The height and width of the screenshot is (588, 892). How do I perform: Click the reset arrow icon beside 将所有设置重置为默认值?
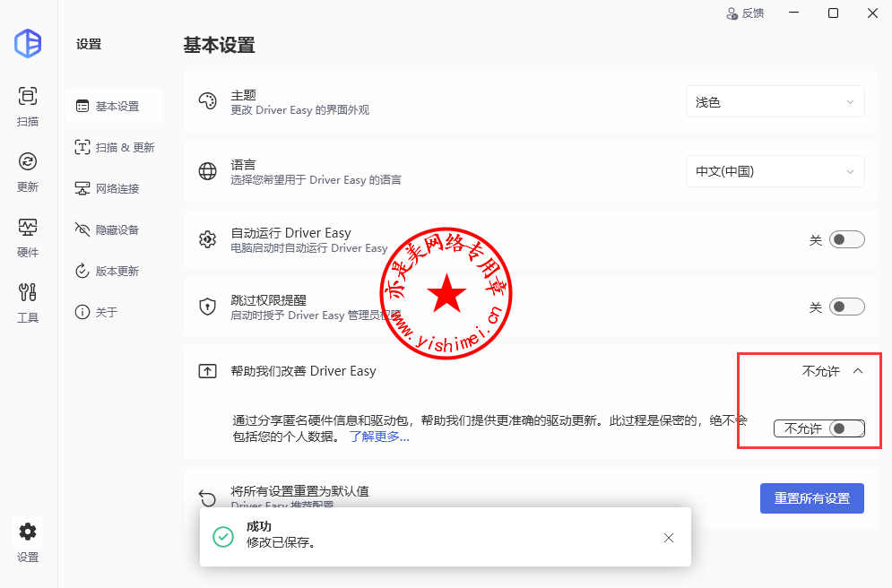click(208, 498)
